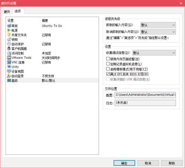Switch to the 硬件 tab

click(x=7, y=11)
